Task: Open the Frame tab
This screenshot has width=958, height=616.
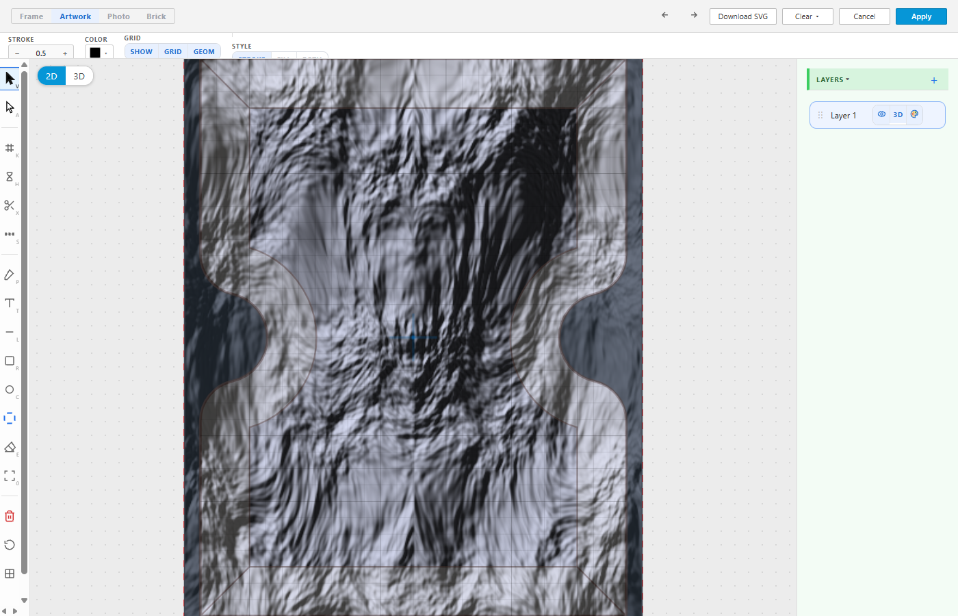Action: pyautogui.click(x=31, y=16)
